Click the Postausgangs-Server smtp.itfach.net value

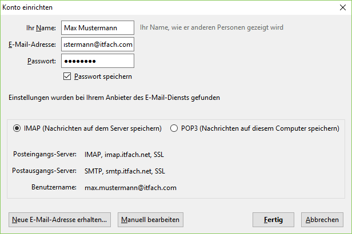(x=122, y=171)
